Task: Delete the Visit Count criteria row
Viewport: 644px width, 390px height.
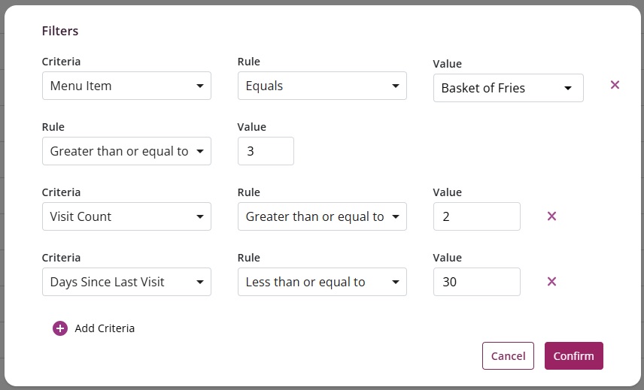Action: 551,216
